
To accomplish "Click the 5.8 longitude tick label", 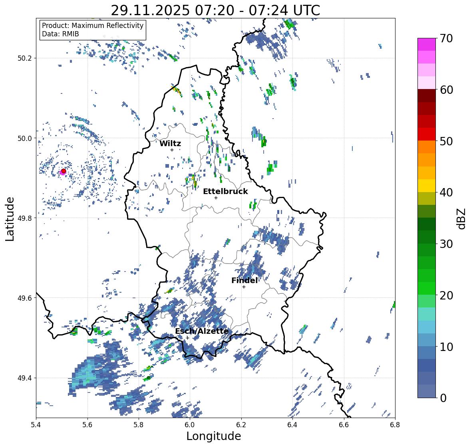I will coord(139,425).
